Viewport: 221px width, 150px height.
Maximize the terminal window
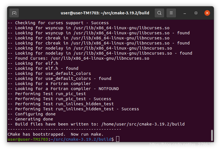tap(196, 13)
